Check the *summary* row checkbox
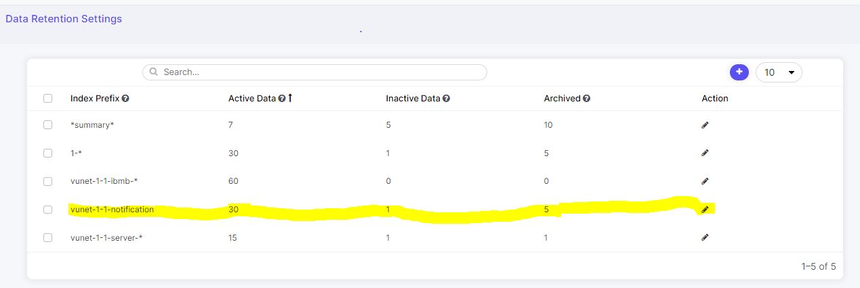Image resolution: width=860 pixels, height=288 pixels. tap(47, 125)
